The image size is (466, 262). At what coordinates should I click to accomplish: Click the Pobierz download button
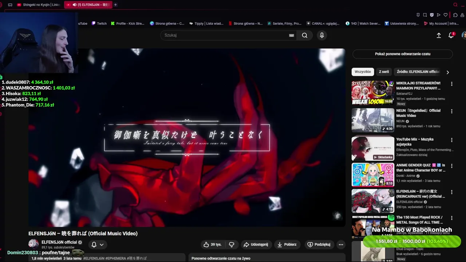click(x=287, y=245)
